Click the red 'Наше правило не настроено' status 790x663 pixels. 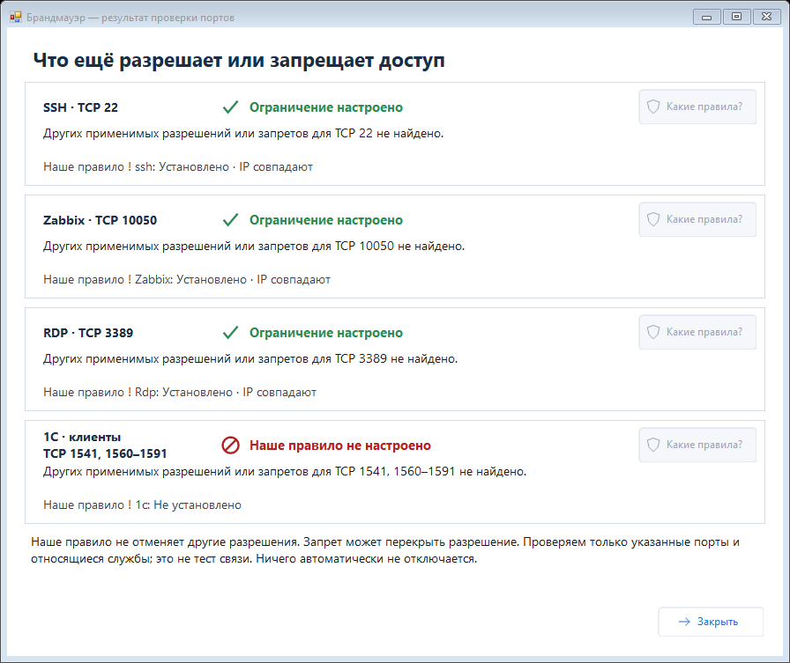(x=340, y=446)
